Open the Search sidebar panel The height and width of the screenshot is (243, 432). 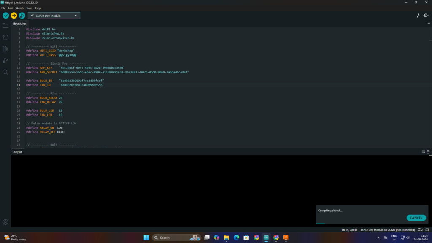coord(5,72)
